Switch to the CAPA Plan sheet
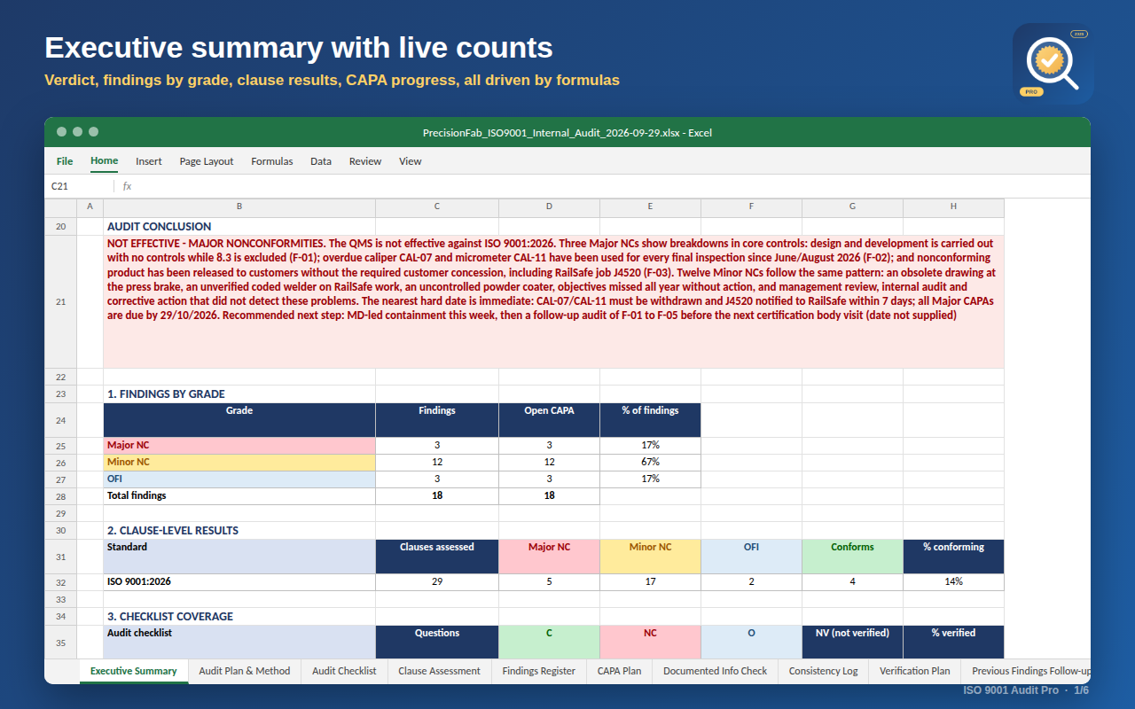1135x709 pixels. pyautogui.click(x=619, y=671)
